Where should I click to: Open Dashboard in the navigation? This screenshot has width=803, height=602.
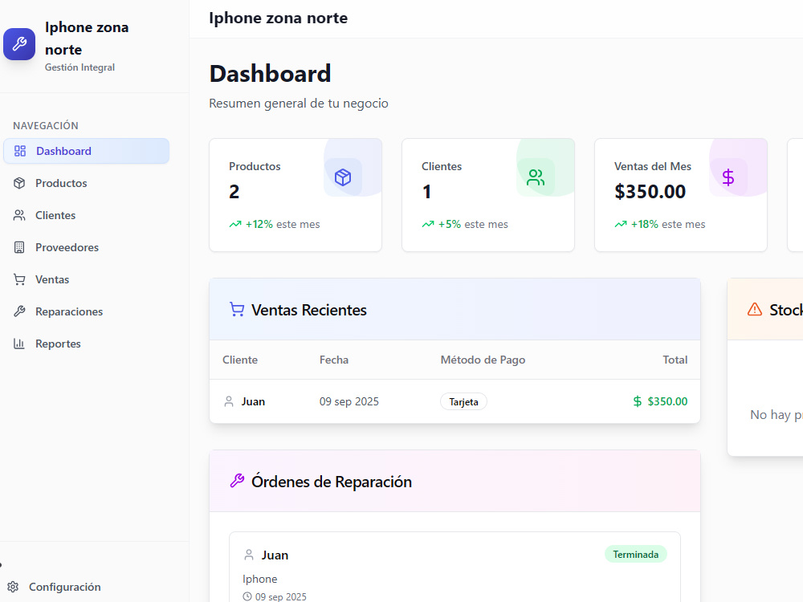(87, 151)
